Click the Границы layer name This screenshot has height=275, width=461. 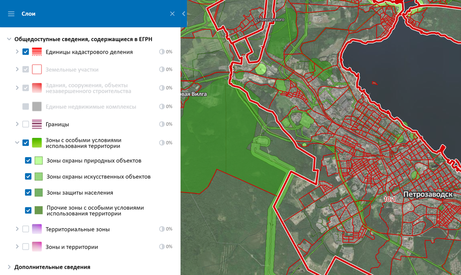tap(57, 124)
